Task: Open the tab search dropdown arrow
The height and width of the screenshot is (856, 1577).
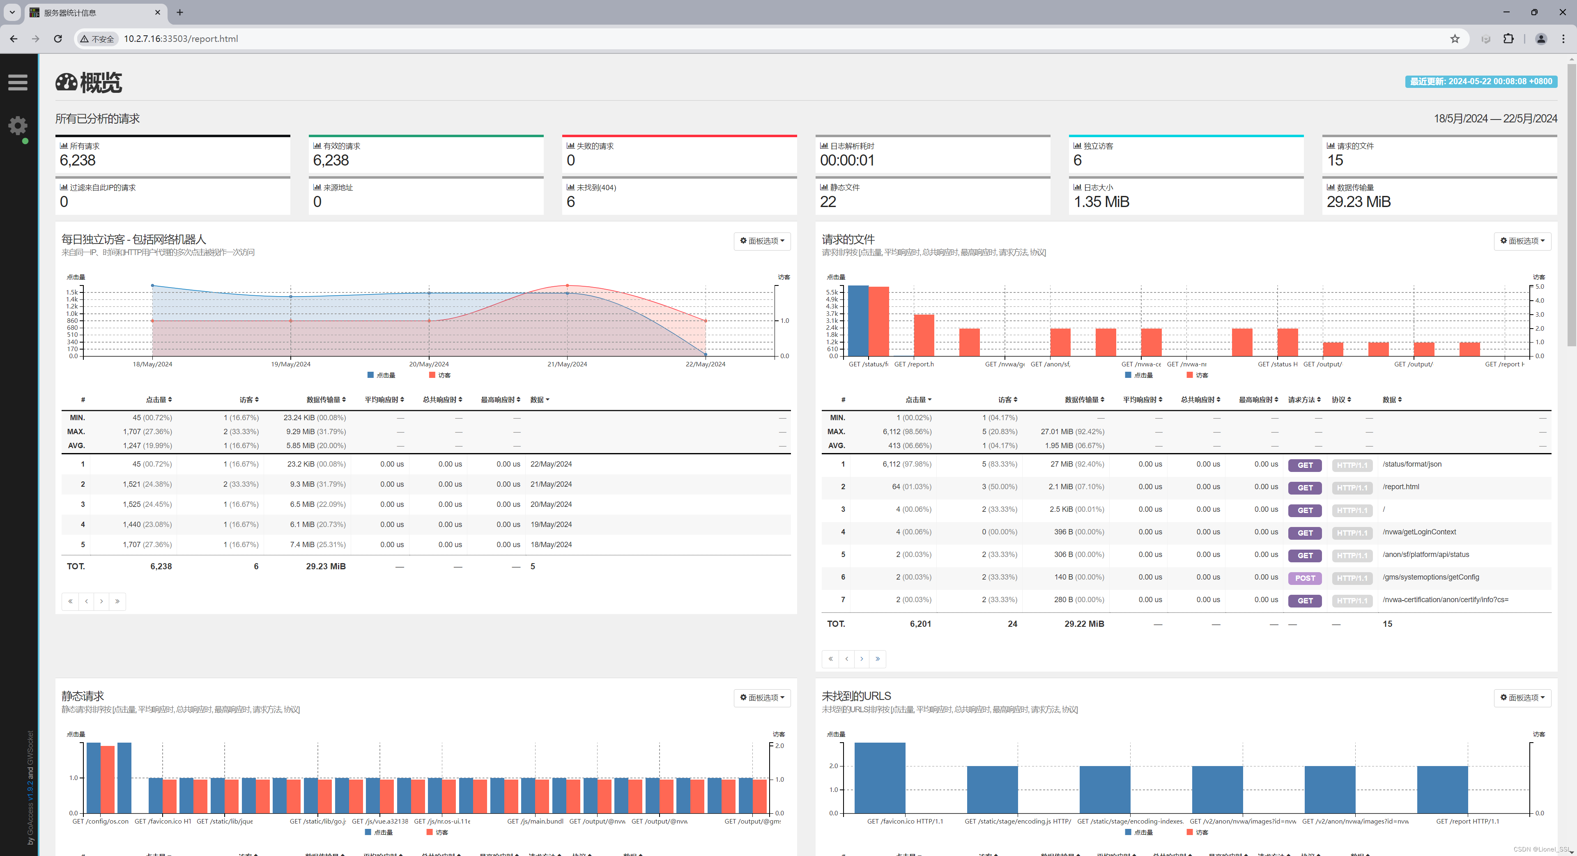Action: pyautogui.click(x=11, y=12)
